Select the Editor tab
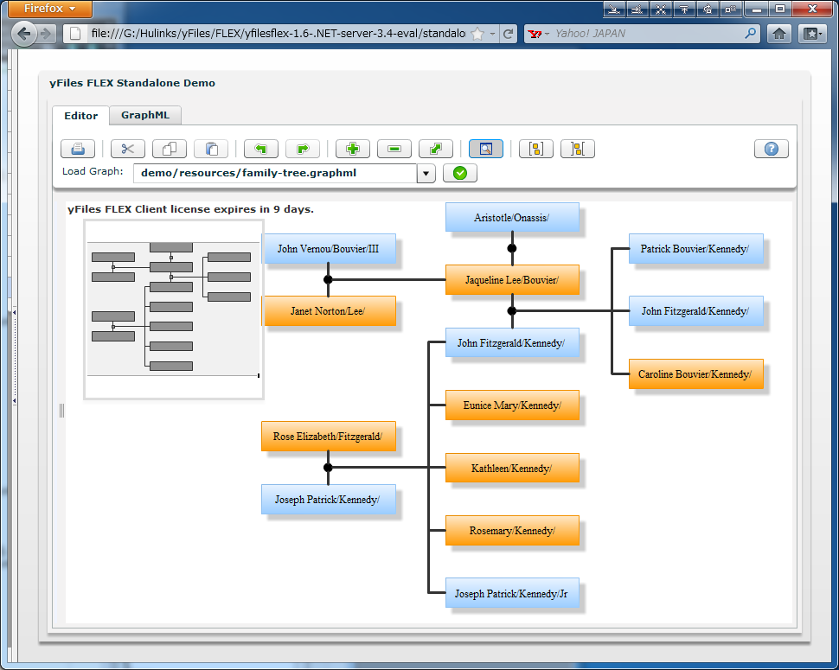Screen dimensions: 839x670 [x=80, y=116]
